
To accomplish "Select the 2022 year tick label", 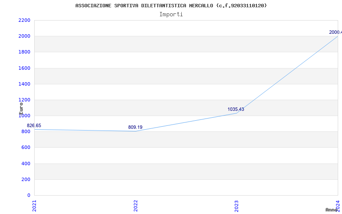I will pyautogui.click(x=136, y=205).
